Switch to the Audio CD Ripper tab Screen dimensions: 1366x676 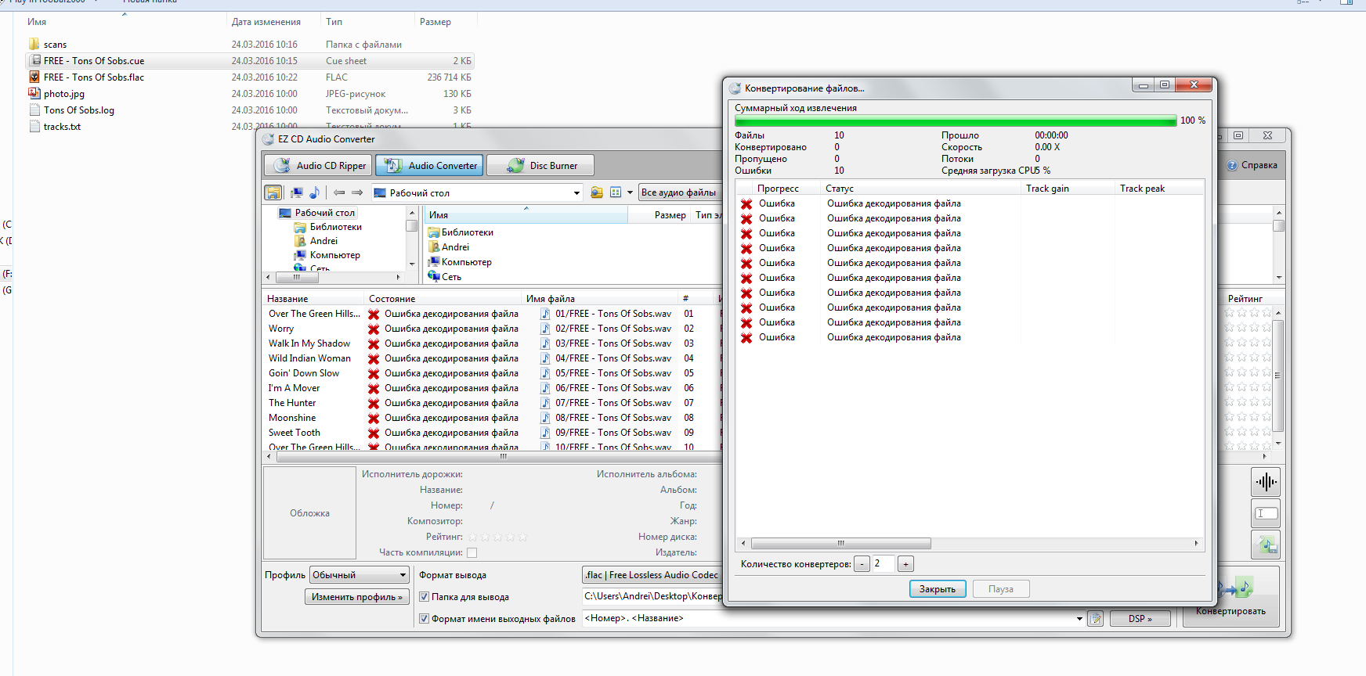(x=318, y=165)
